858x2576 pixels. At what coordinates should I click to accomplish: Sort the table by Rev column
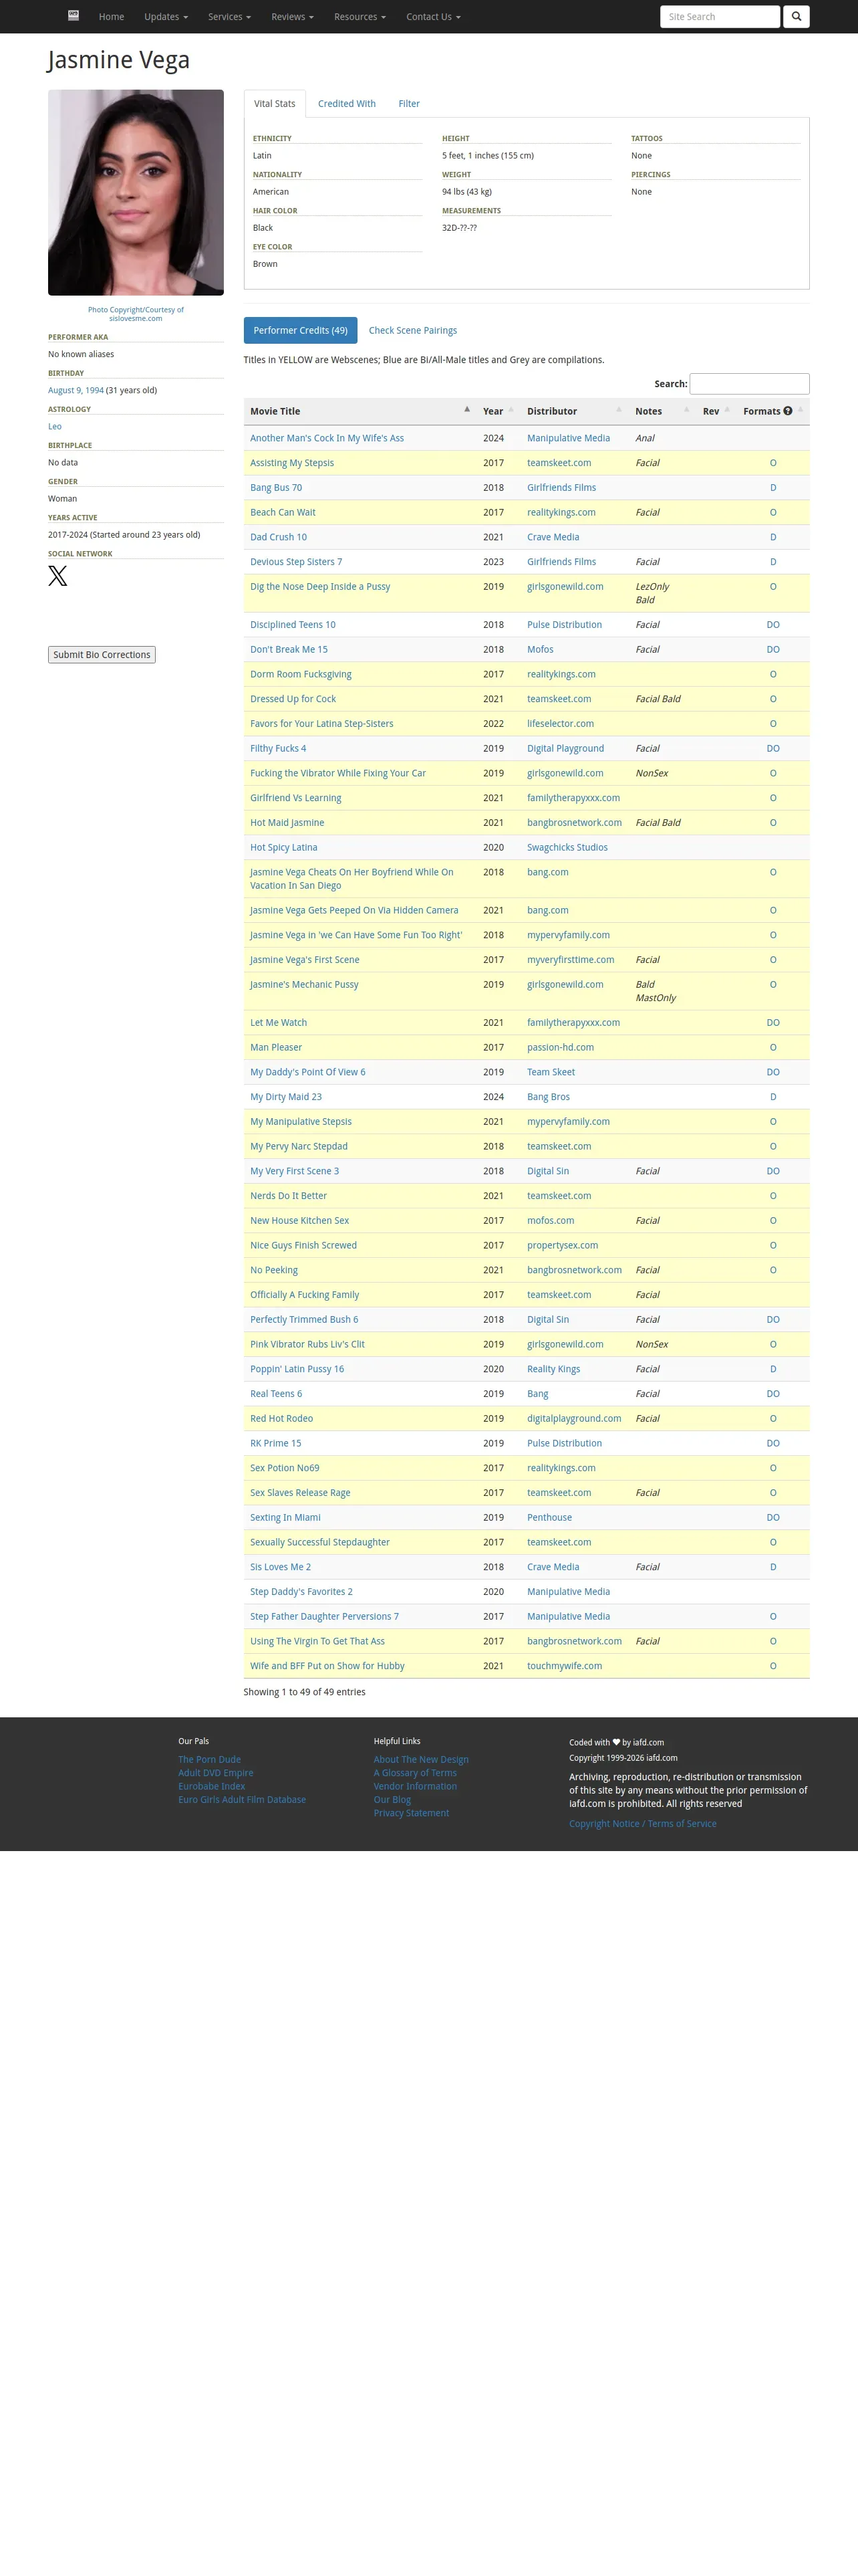click(715, 411)
